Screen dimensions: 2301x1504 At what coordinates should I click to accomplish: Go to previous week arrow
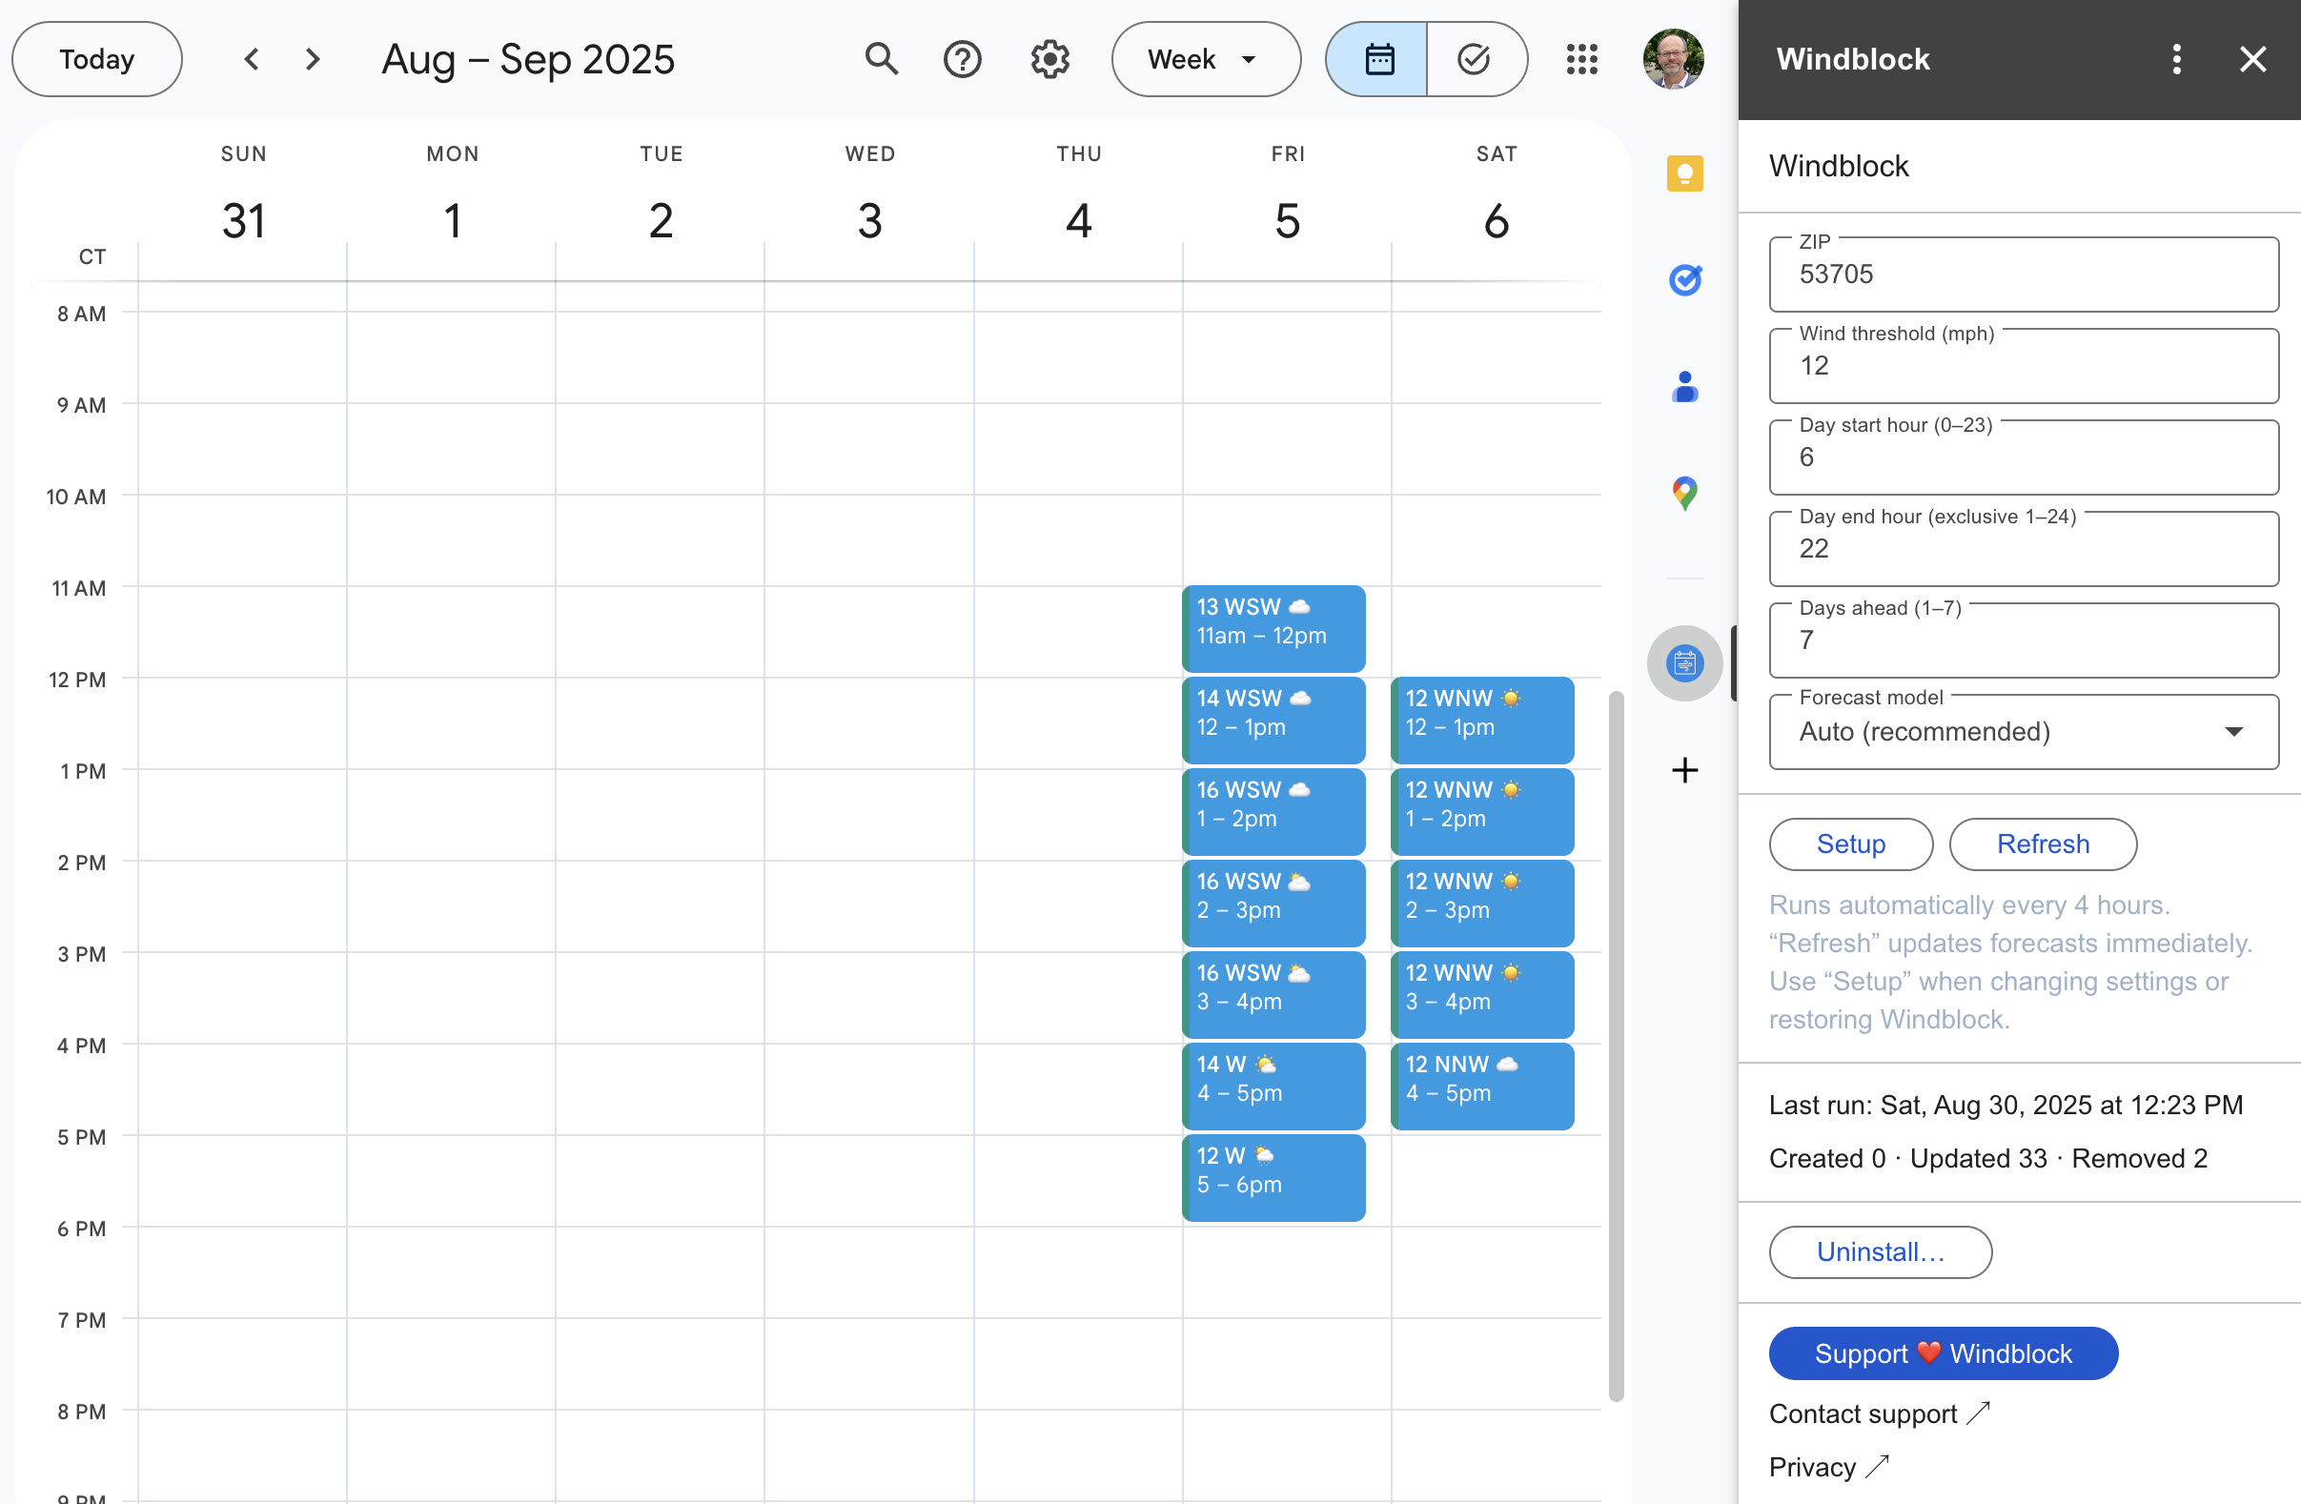click(x=252, y=60)
